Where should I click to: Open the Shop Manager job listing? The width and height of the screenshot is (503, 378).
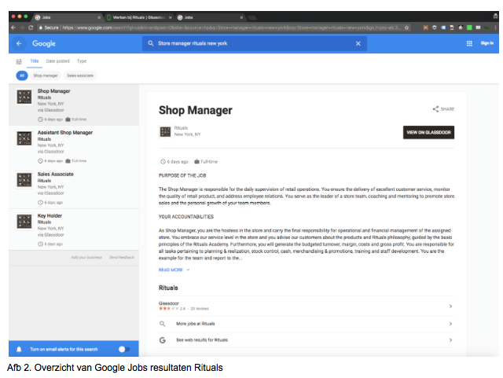(x=74, y=105)
